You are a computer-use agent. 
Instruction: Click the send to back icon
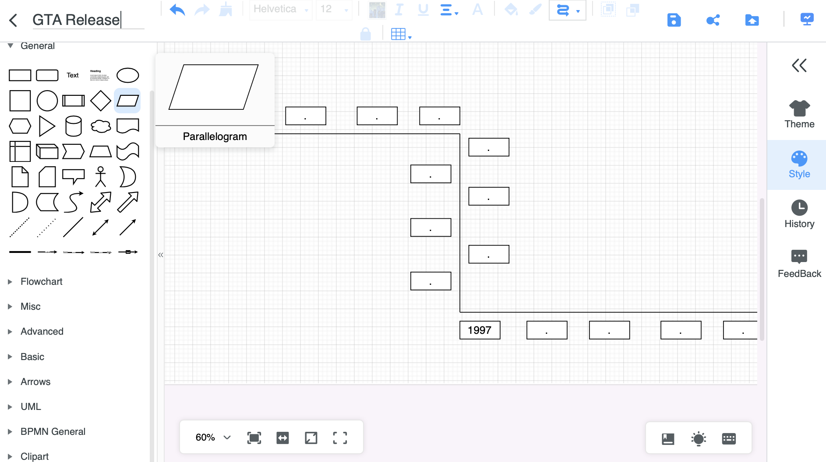coord(633,9)
